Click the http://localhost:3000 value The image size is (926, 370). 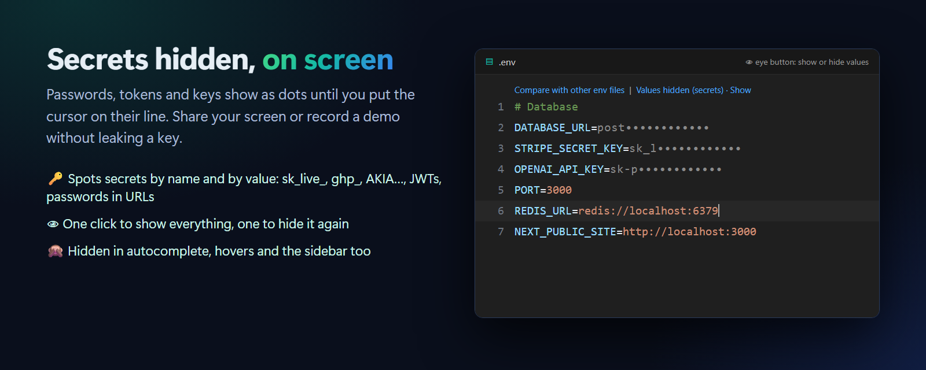689,232
